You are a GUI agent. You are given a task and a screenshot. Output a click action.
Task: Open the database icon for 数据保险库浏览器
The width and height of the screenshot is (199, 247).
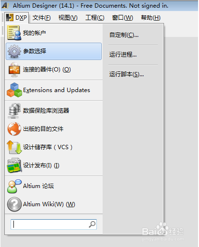[x=14, y=110]
